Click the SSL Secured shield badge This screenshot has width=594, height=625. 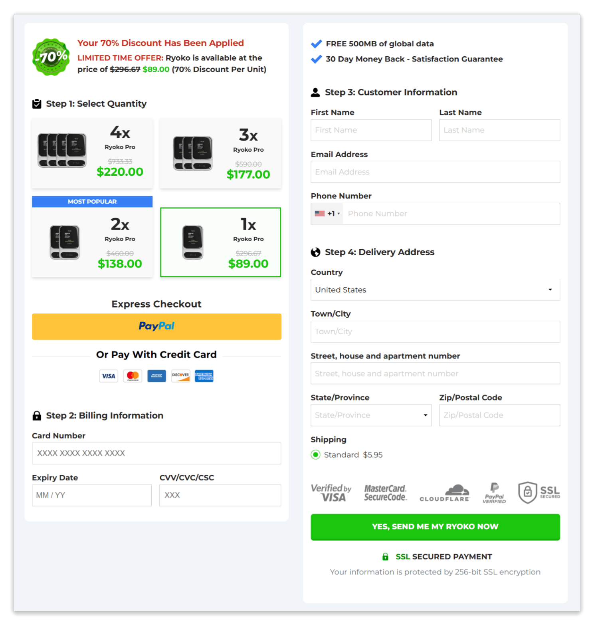click(x=539, y=492)
